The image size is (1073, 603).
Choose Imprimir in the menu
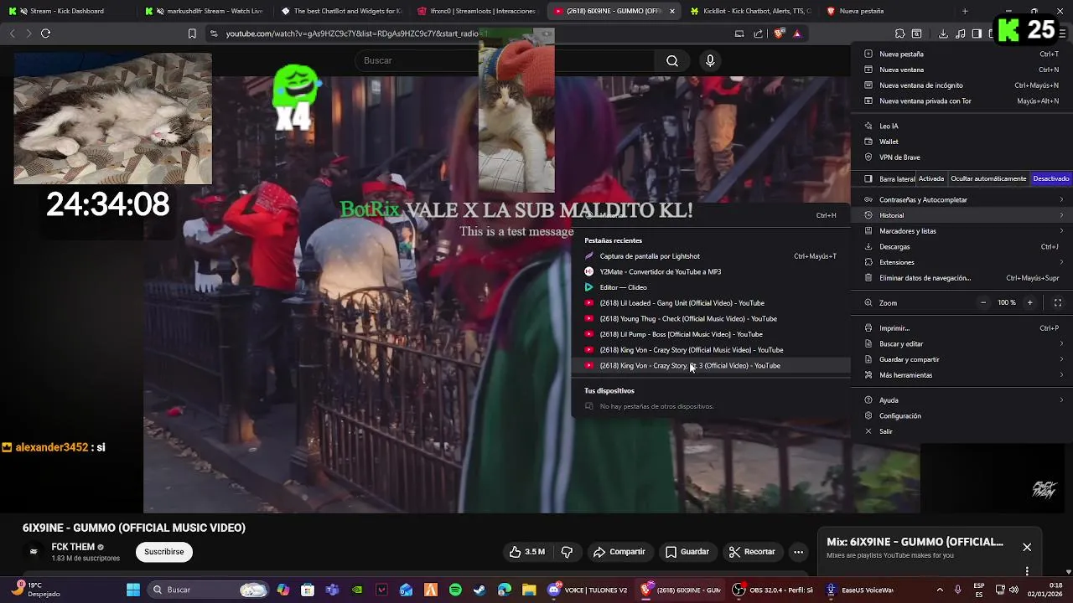point(962,328)
